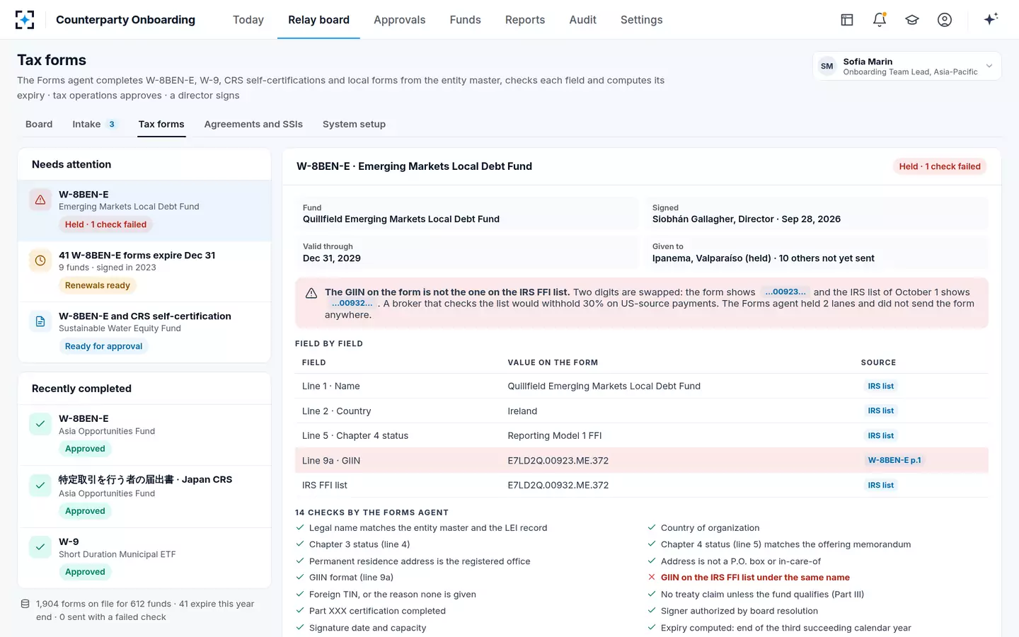This screenshot has width=1019, height=637.
Task: Open the Approvals menu
Action: (x=400, y=20)
